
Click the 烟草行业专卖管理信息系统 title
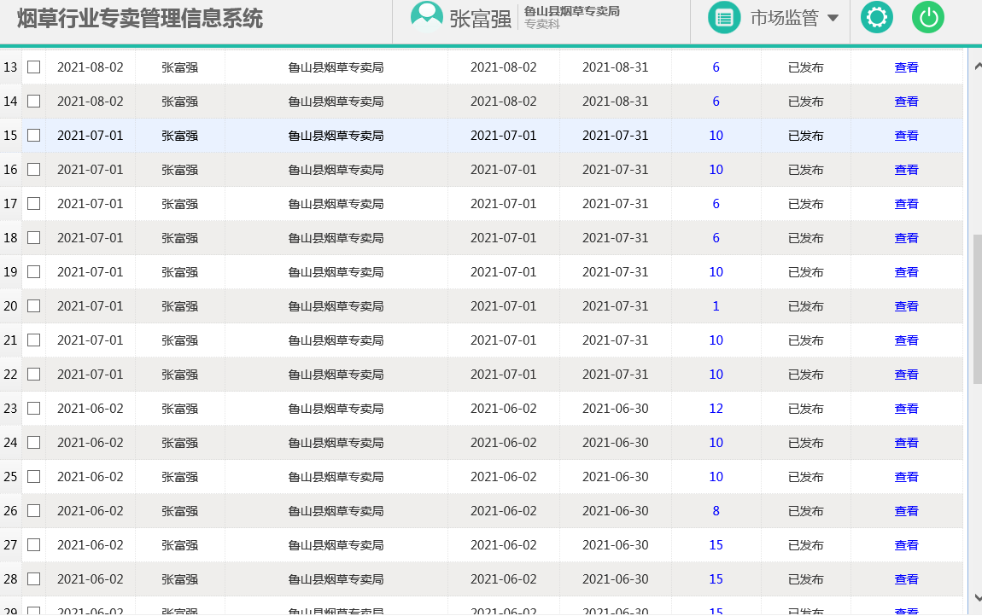[x=140, y=18]
